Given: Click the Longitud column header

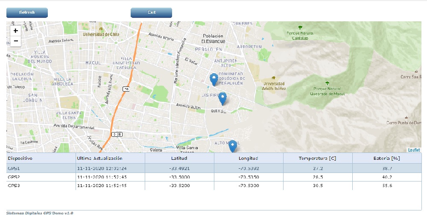Looking at the screenshot, I should pyautogui.click(x=249, y=158).
